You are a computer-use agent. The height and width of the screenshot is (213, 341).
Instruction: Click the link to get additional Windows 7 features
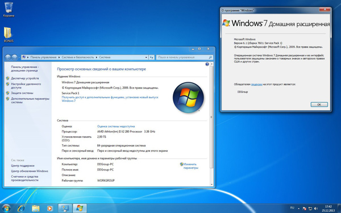point(110,99)
